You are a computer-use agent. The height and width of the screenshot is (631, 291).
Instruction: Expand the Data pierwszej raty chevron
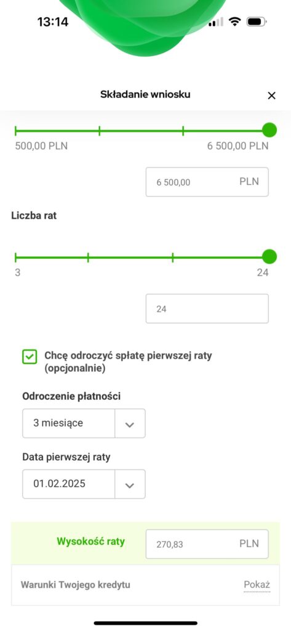130,484
